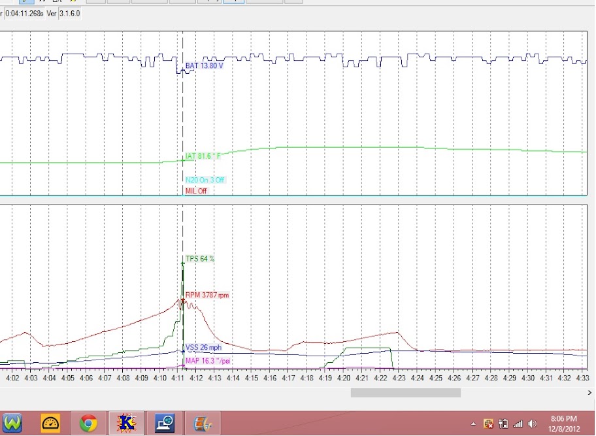Show hidden system tray icons
The image size is (596, 436).
473,424
